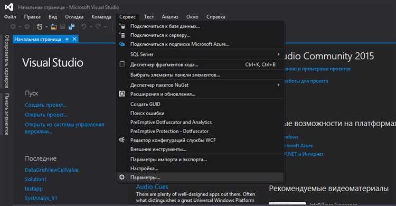
Task: Open the Команда menu
Action: pyautogui.click(x=101, y=17)
